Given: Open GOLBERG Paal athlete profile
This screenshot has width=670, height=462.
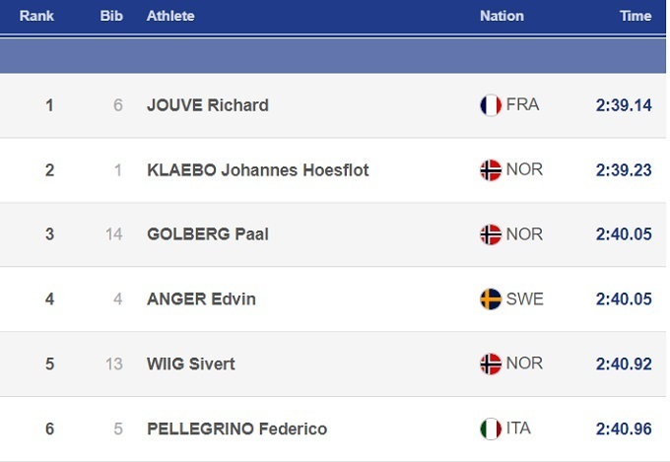Looking at the screenshot, I should [x=207, y=234].
